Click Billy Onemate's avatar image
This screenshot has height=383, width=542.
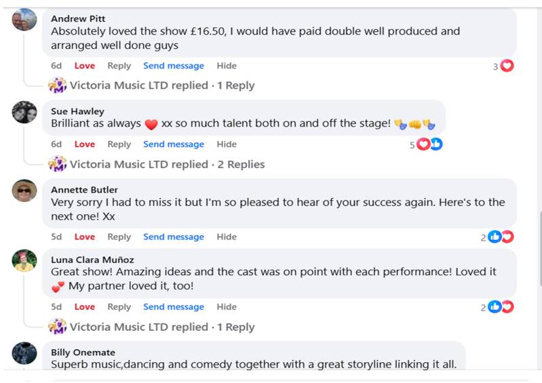[24, 353]
